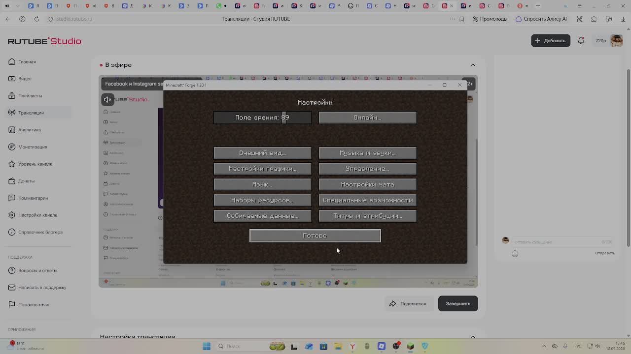
Task: Click the Настройки канала gear icon
Action: tap(12, 215)
